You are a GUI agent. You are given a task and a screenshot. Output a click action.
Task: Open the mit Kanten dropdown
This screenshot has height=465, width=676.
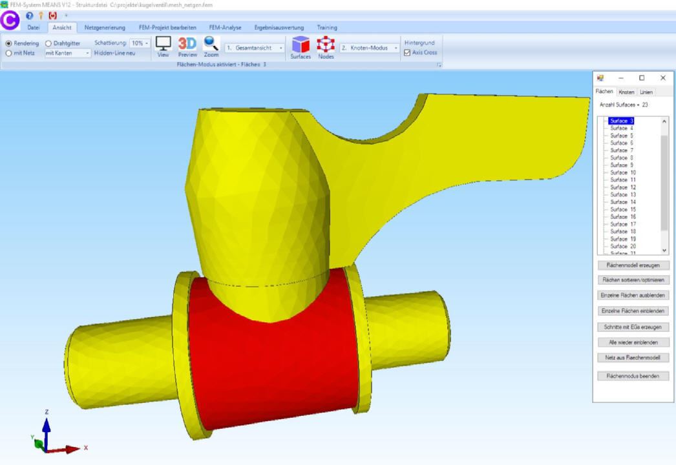68,53
